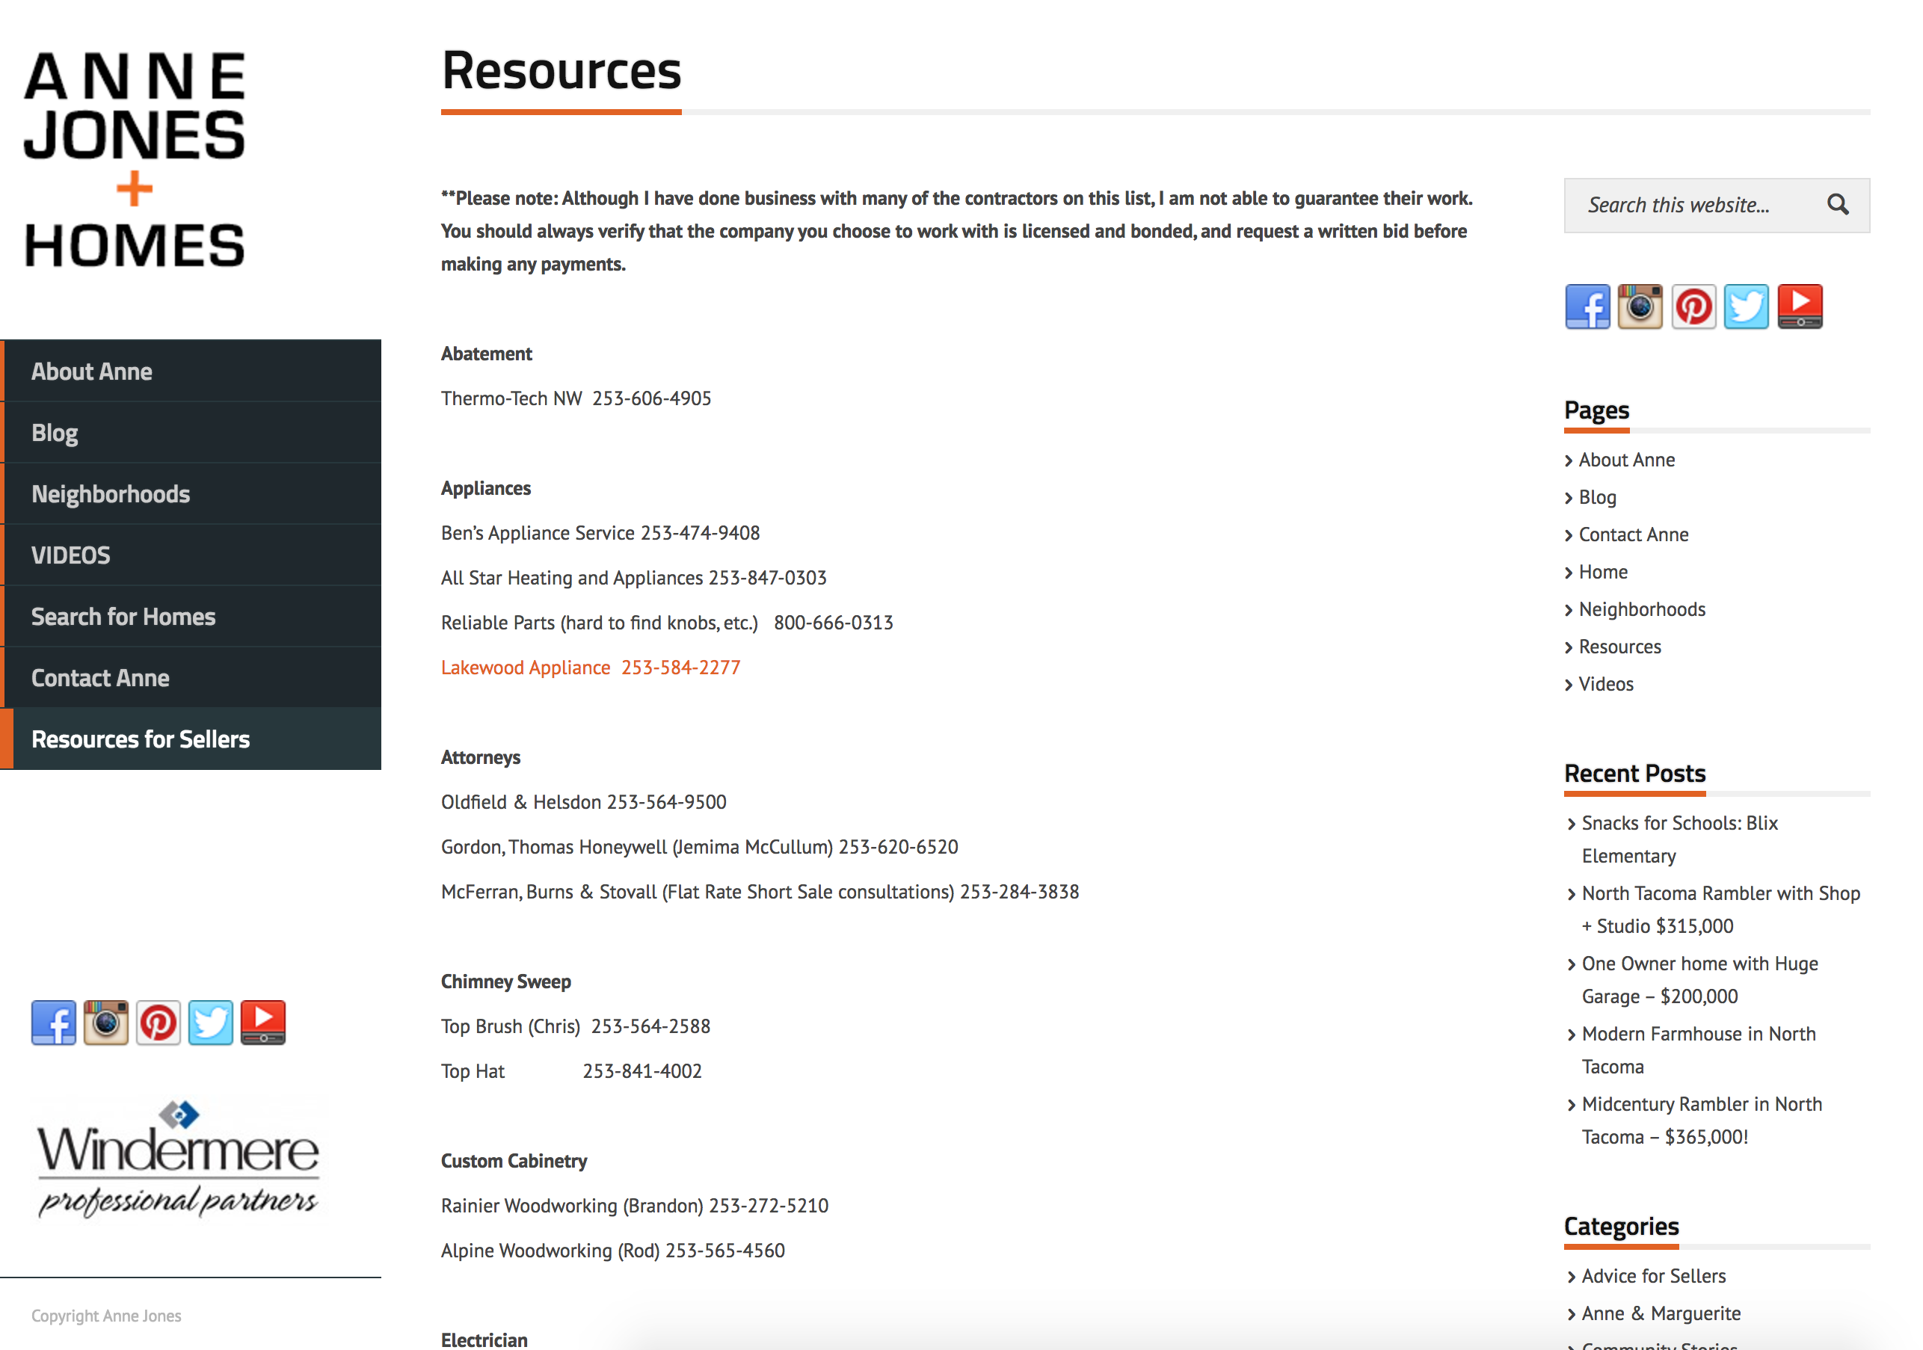This screenshot has height=1350, width=1923.
Task: Open the Facebook icon under left menu
Action: point(54,1022)
